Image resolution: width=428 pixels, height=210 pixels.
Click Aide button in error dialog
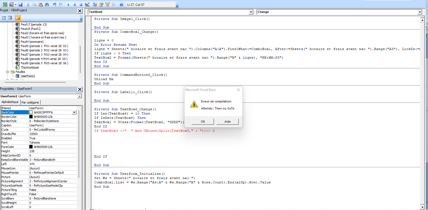click(x=227, y=122)
